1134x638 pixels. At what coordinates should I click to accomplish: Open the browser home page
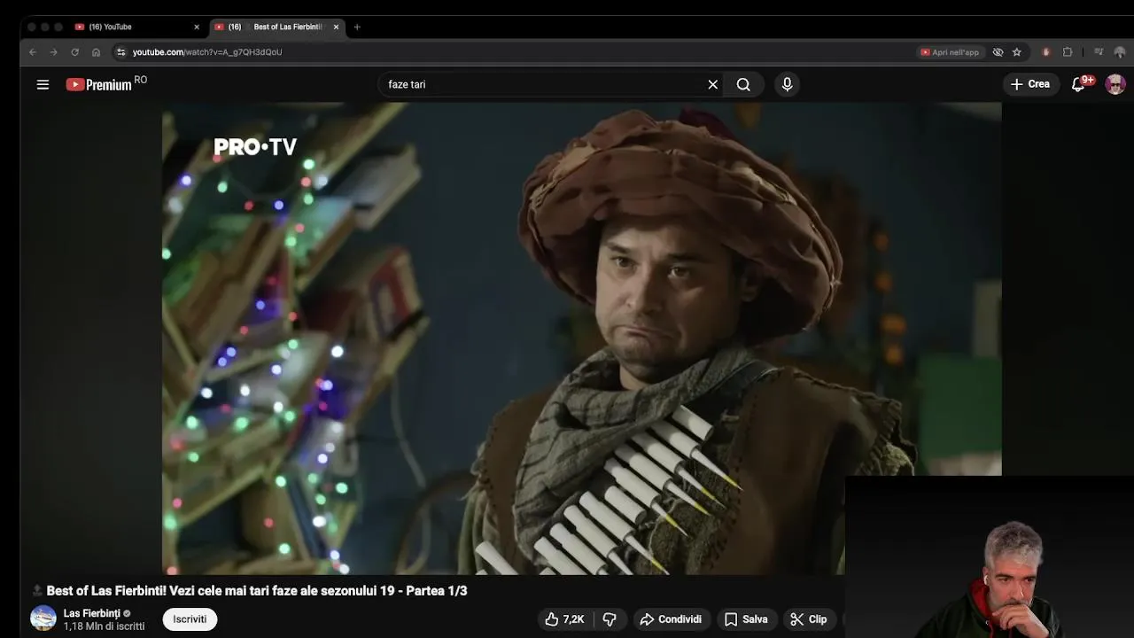(x=96, y=52)
